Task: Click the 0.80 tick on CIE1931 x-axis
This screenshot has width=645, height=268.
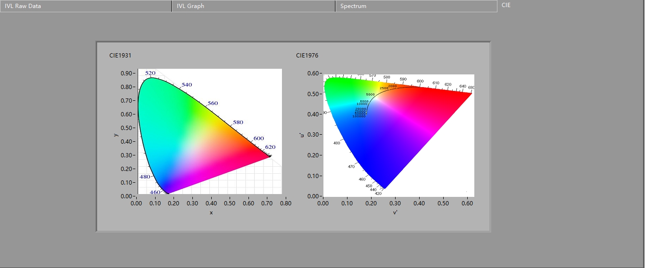Action: point(285,203)
